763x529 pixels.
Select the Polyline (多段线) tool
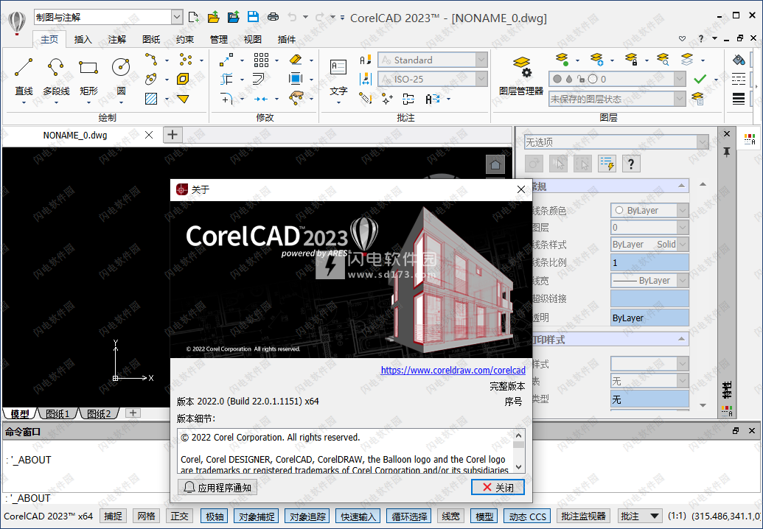(x=56, y=68)
